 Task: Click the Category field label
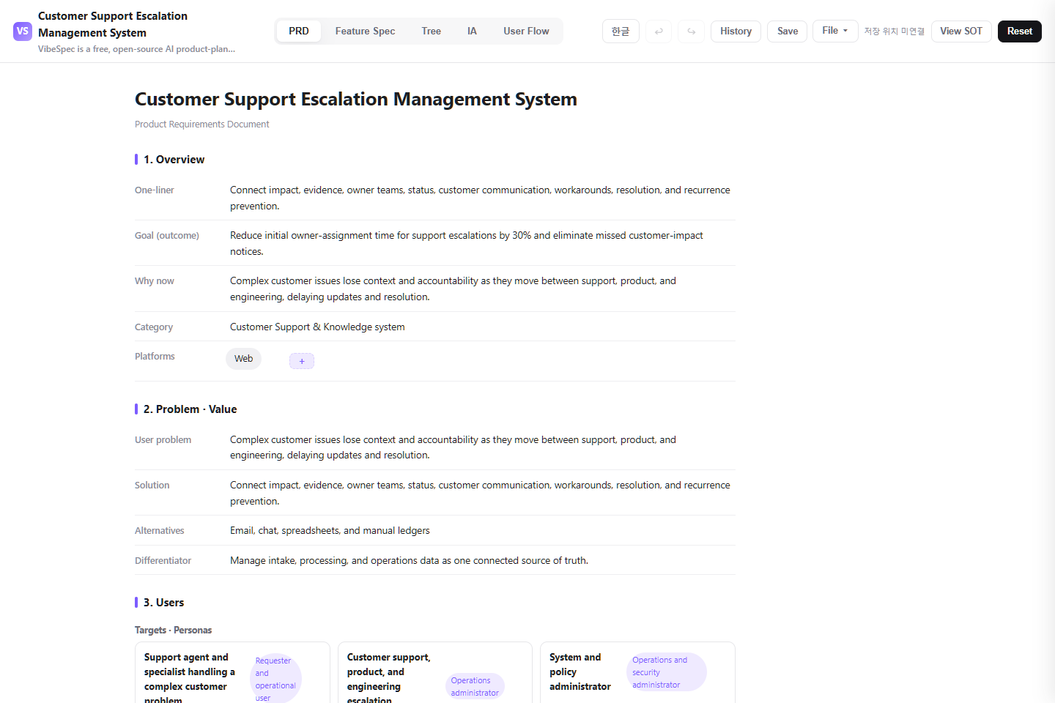pyautogui.click(x=154, y=327)
